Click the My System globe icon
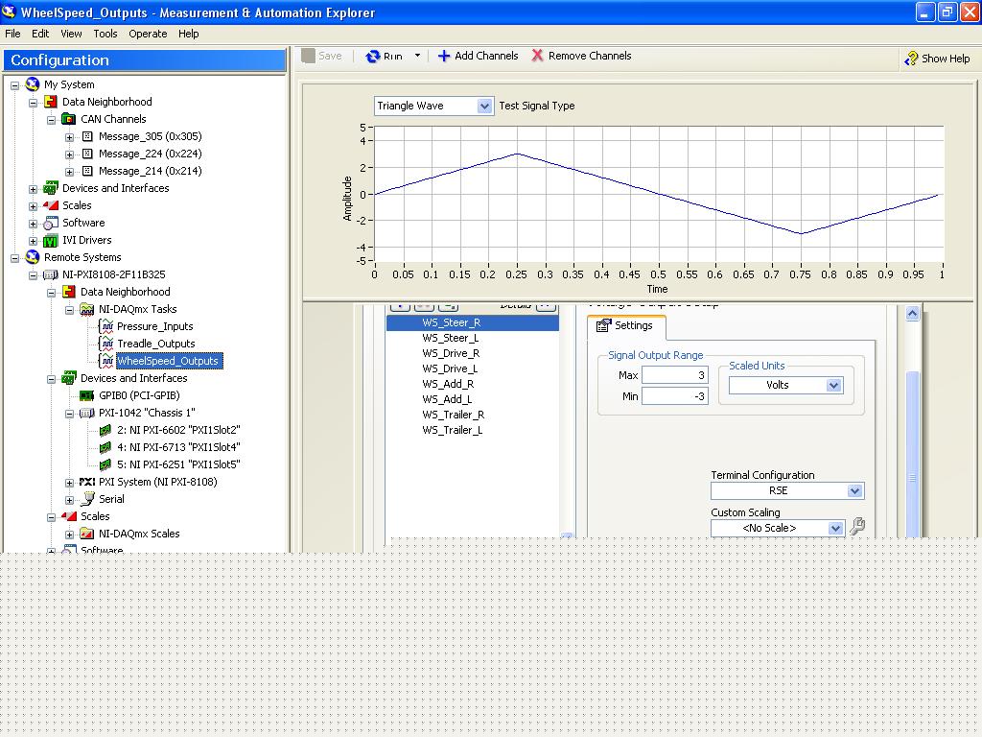The width and height of the screenshot is (982, 737). 33,84
